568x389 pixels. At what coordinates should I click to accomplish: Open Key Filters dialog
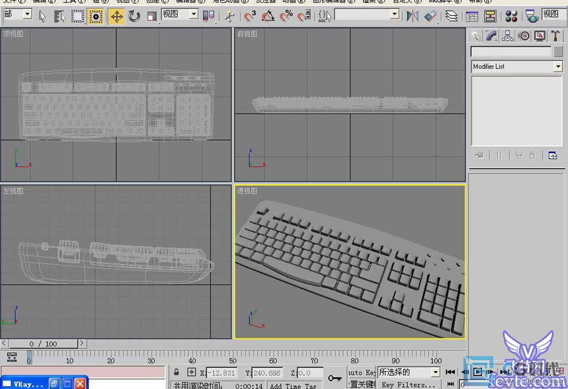coord(408,384)
